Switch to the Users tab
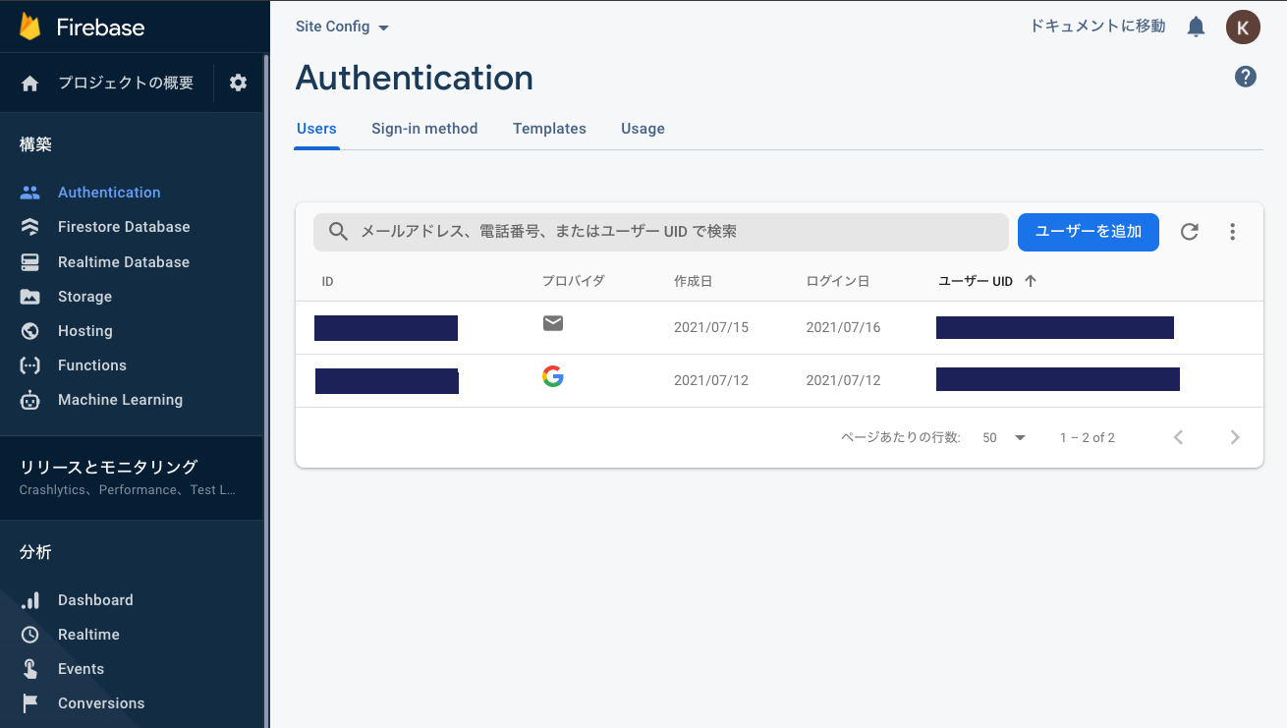1287x728 pixels. click(316, 129)
